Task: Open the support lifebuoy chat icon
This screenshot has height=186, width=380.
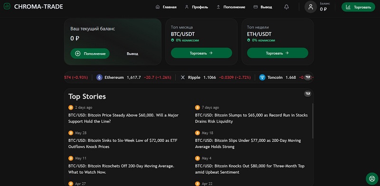Action: point(372,179)
